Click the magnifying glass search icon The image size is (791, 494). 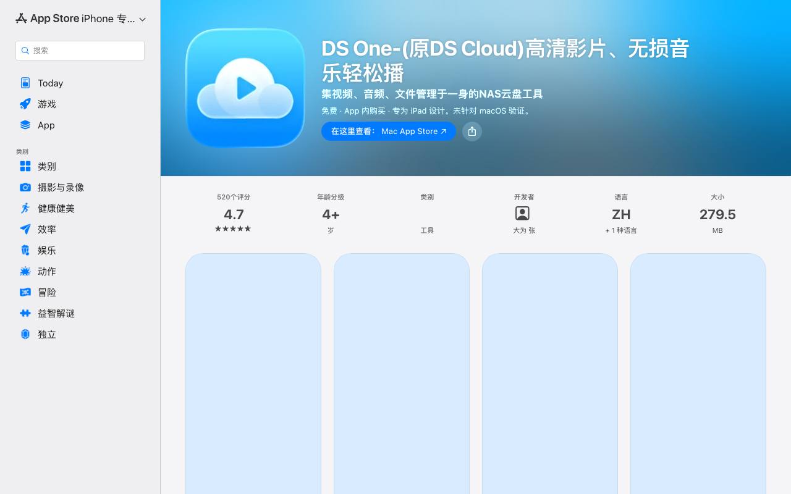[25, 51]
